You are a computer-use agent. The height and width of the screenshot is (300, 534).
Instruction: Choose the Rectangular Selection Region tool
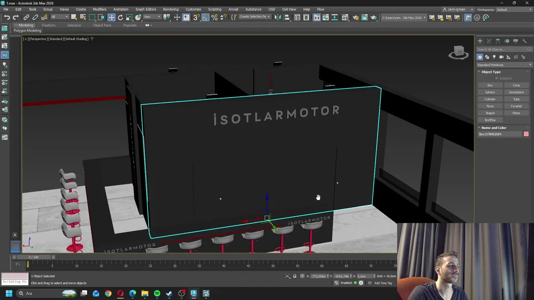click(92, 17)
